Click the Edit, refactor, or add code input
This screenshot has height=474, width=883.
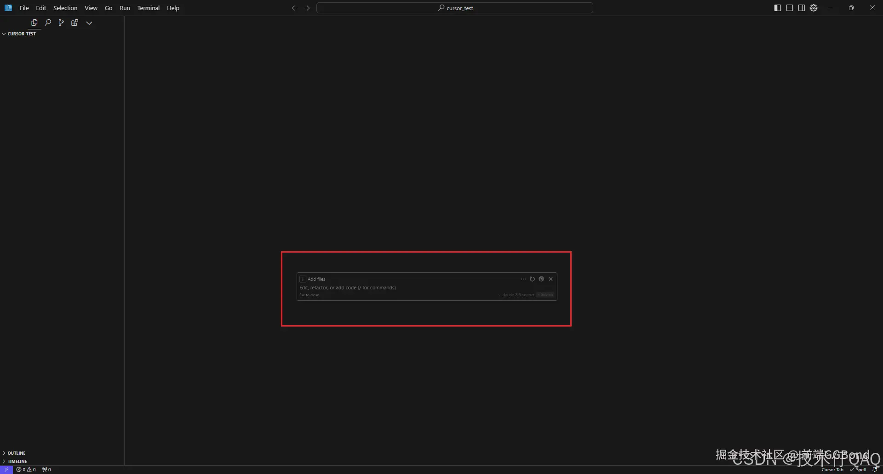click(x=427, y=288)
